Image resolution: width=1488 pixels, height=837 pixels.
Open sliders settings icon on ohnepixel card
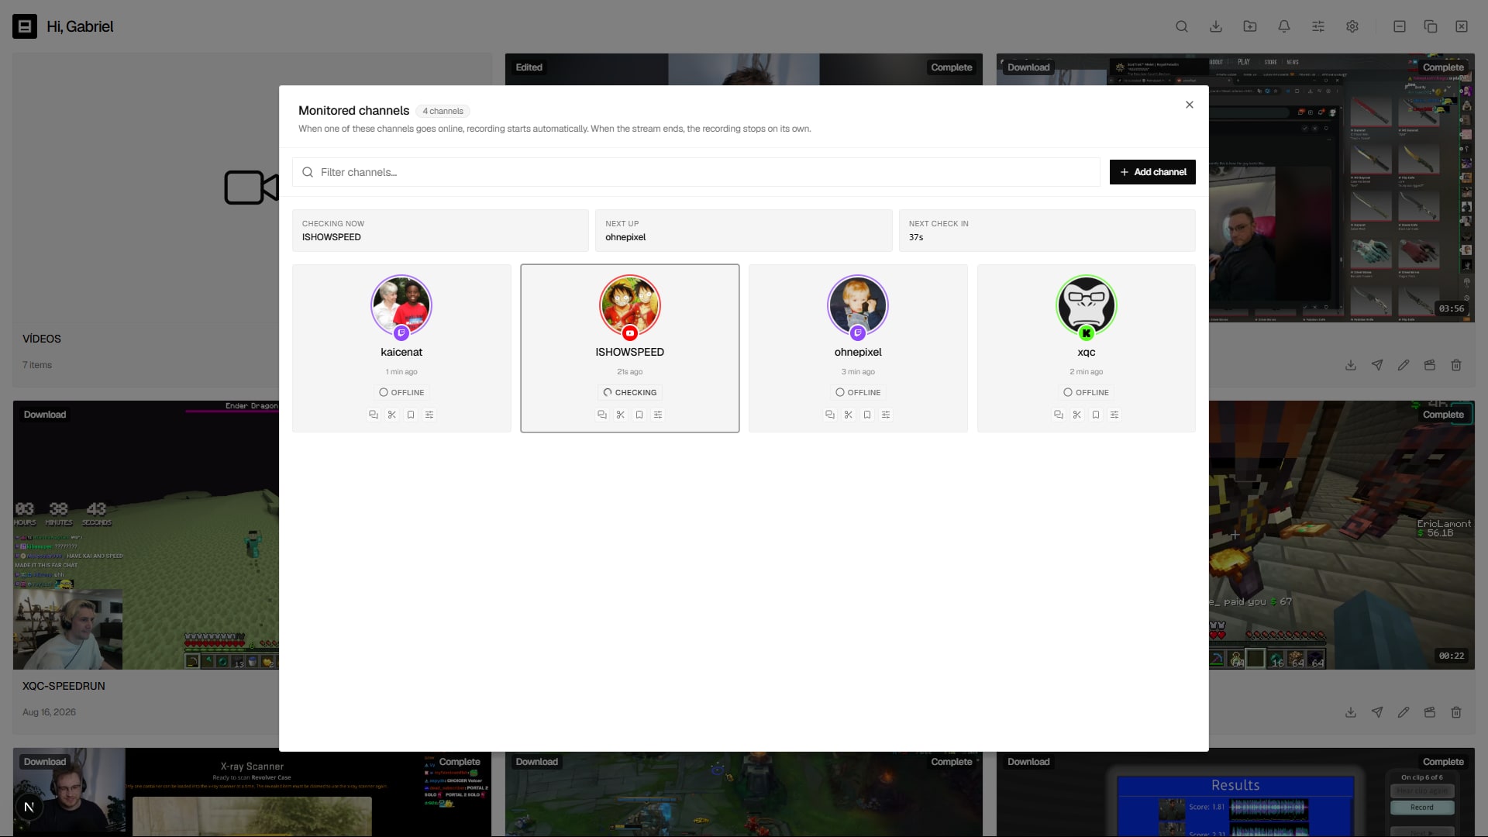coord(886,415)
